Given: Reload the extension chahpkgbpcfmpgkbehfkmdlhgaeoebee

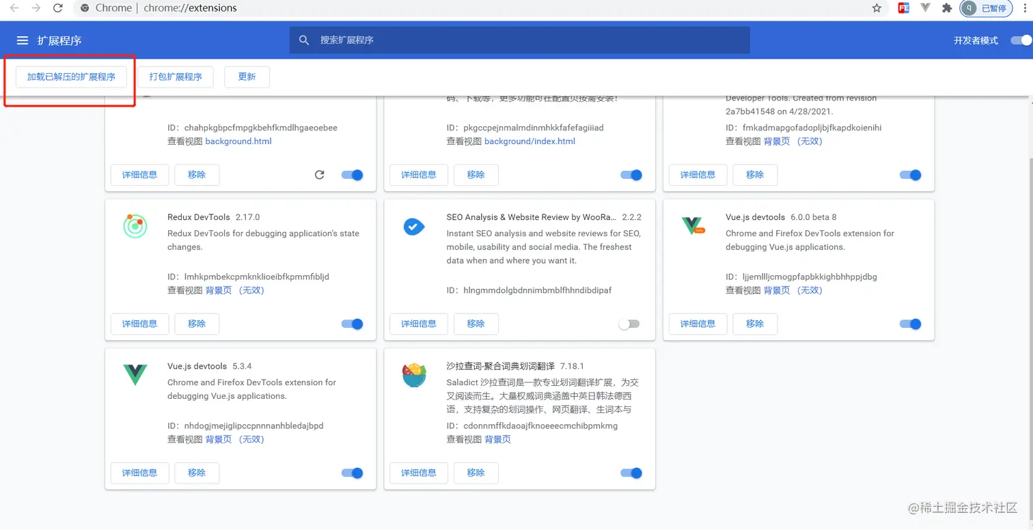Looking at the screenshot, I should point(319,175).
